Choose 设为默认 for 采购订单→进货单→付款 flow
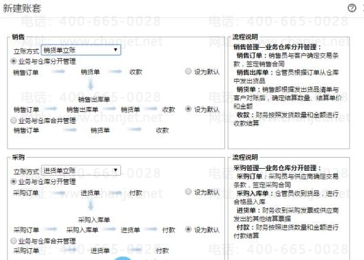 point(188,192)
